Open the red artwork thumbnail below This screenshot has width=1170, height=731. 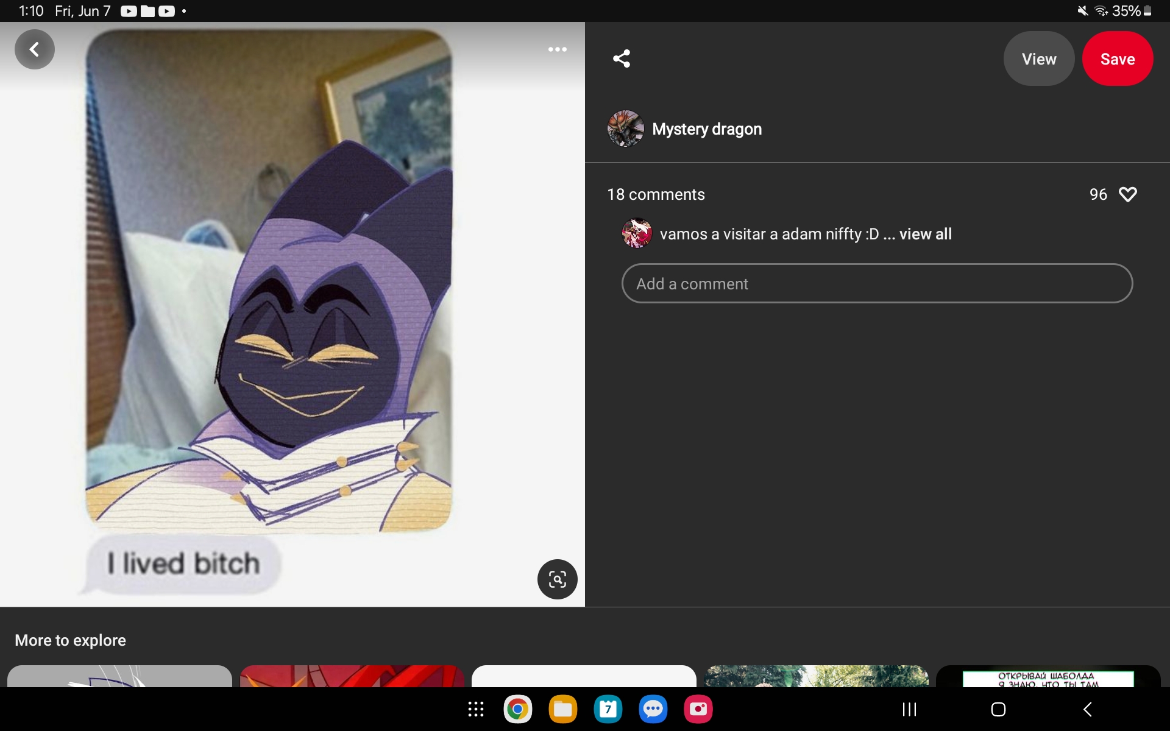(x=352, y=677)
